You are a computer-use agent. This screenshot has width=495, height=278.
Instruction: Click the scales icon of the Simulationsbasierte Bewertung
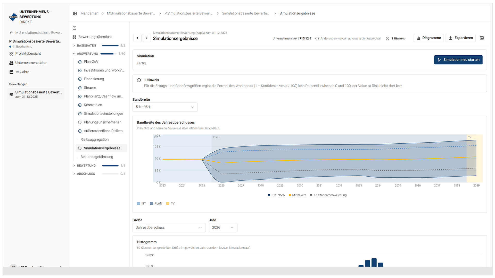coord(11,94)
